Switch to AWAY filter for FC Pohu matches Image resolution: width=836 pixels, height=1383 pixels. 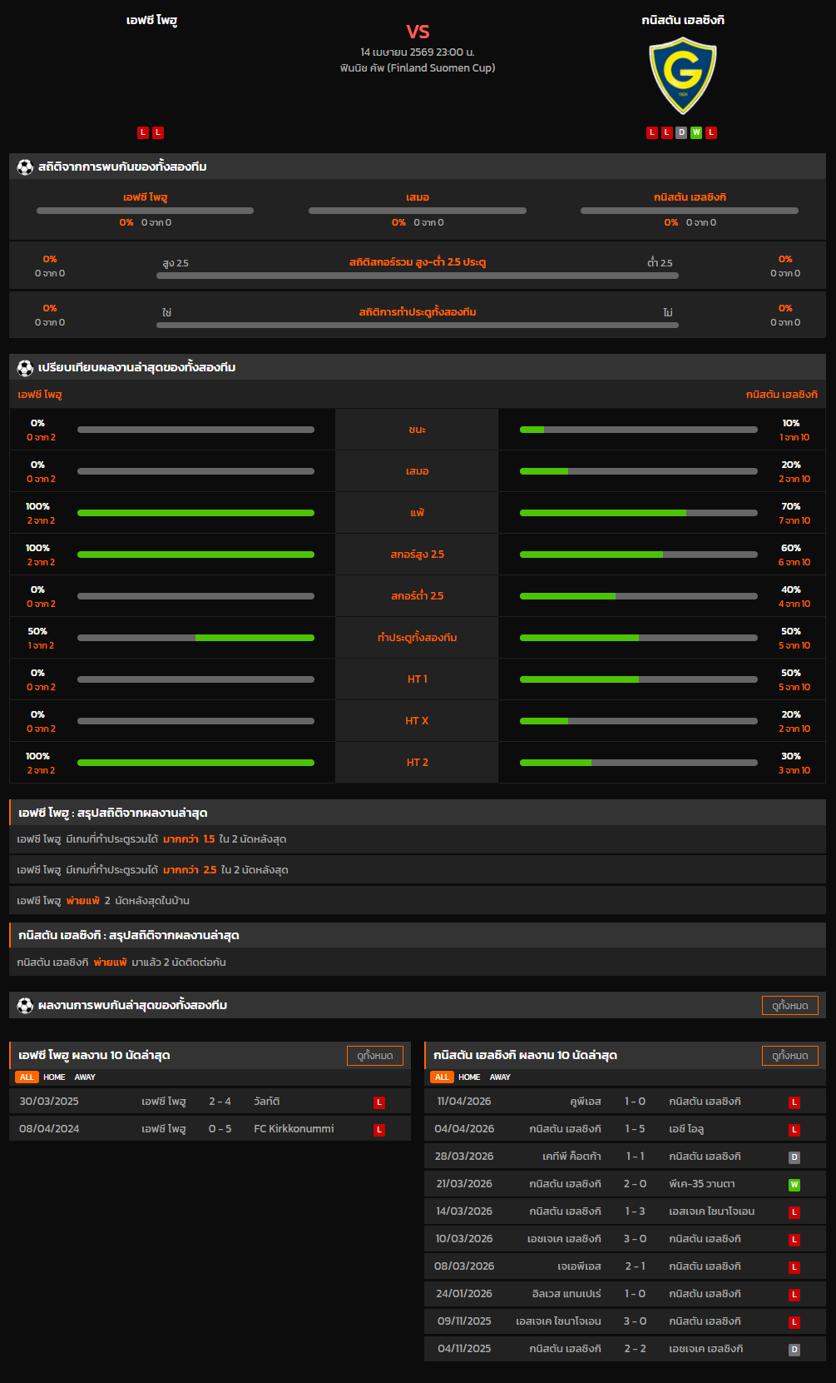[85, 1077]
